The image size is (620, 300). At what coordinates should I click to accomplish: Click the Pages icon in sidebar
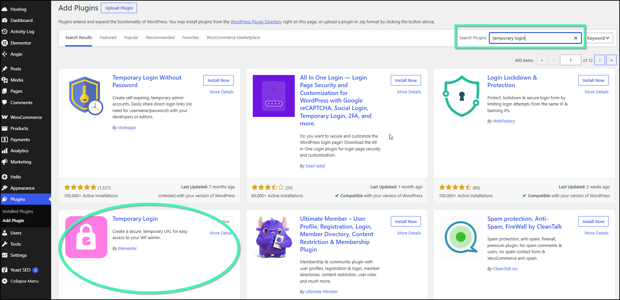[x=5, y=91]
